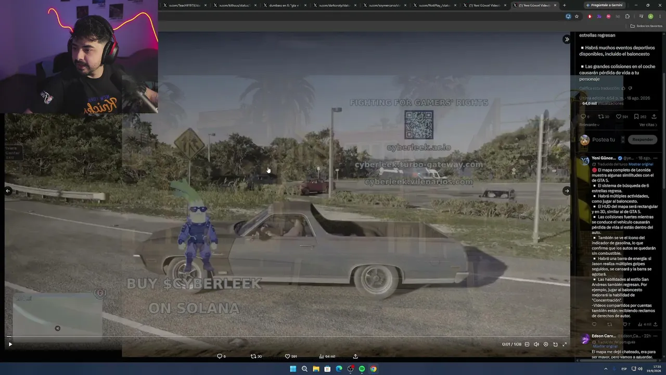Open Todos los favoritos folder
666x375 pixels.
click(645, 26)
